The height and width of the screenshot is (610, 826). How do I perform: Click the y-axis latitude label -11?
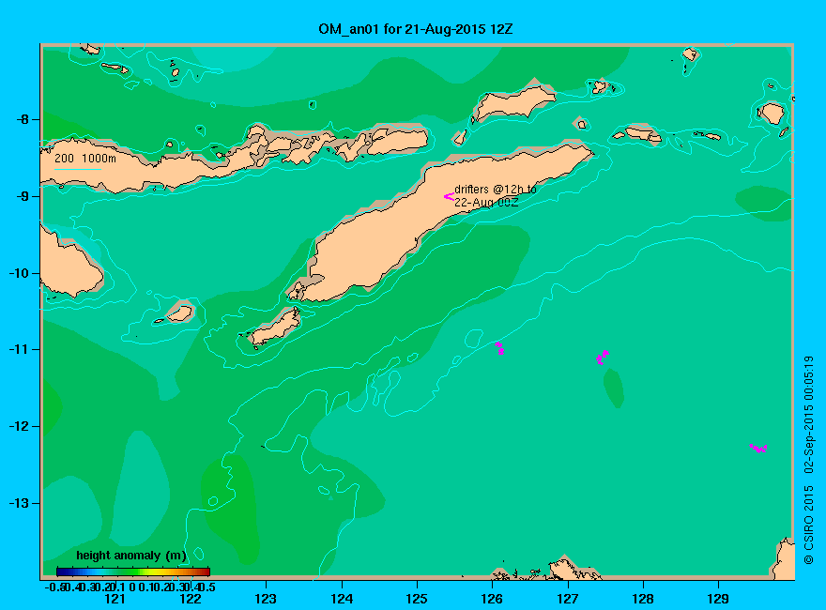coord(20,350)
